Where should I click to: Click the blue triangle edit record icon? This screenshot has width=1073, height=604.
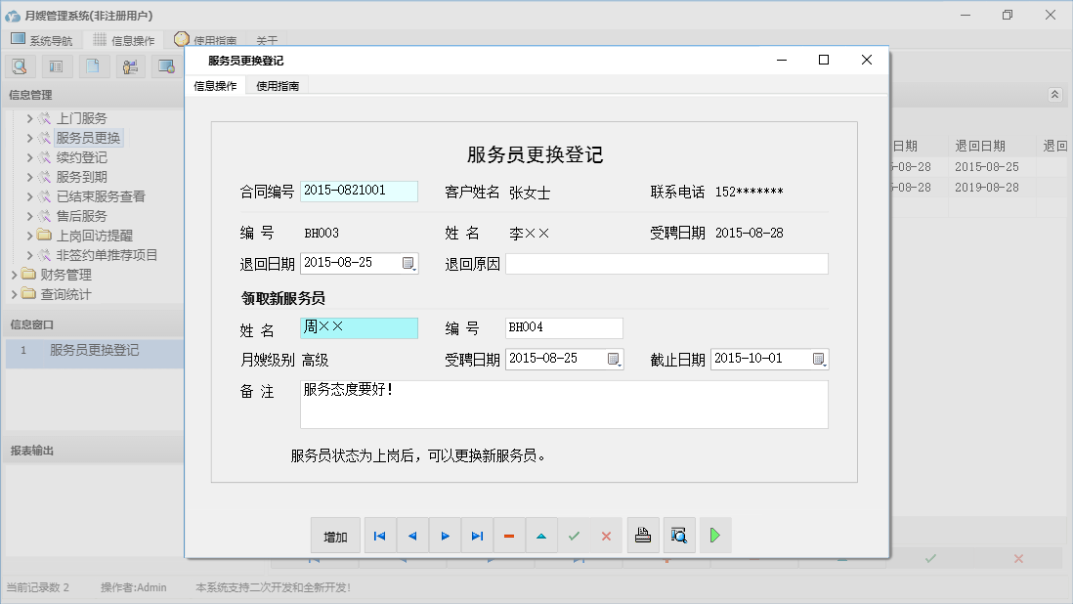point(541,535)
